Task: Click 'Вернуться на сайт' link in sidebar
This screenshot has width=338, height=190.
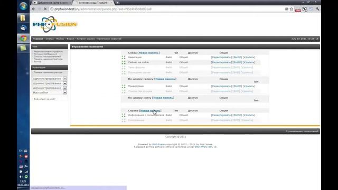Action: (44, 99)
